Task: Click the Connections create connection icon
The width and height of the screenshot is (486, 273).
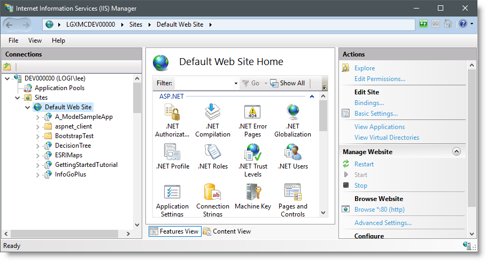Action: tap(7, 67)
